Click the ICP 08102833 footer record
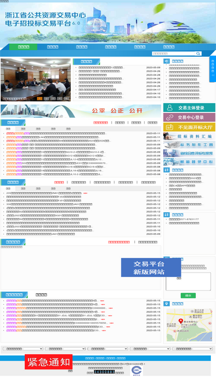Image resolution: width=216 pixels, height=385 pixels. tap(132, 364)
